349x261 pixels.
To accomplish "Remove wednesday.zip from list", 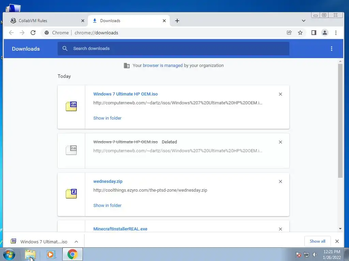I will coord(280,181).
